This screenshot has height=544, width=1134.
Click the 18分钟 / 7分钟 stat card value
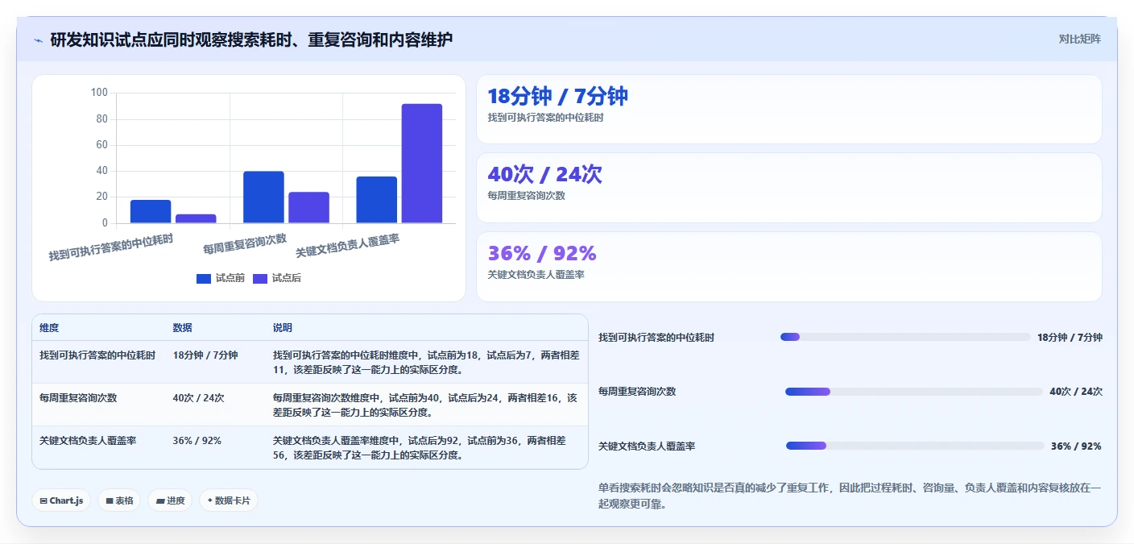click(557, 97)
